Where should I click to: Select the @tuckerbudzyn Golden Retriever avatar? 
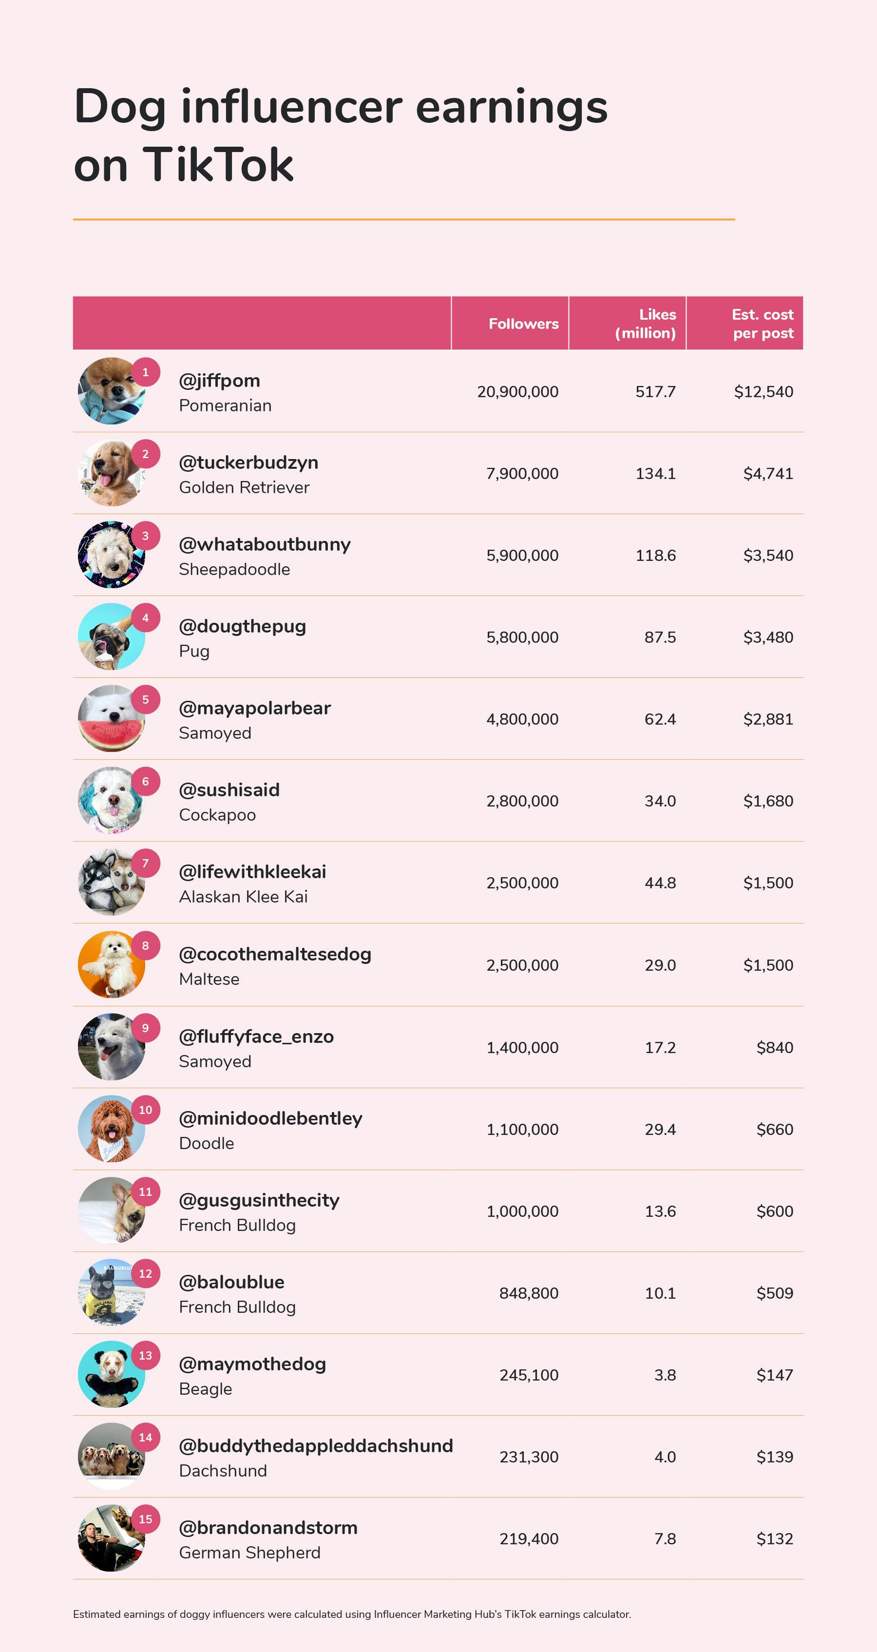point(110,473)
